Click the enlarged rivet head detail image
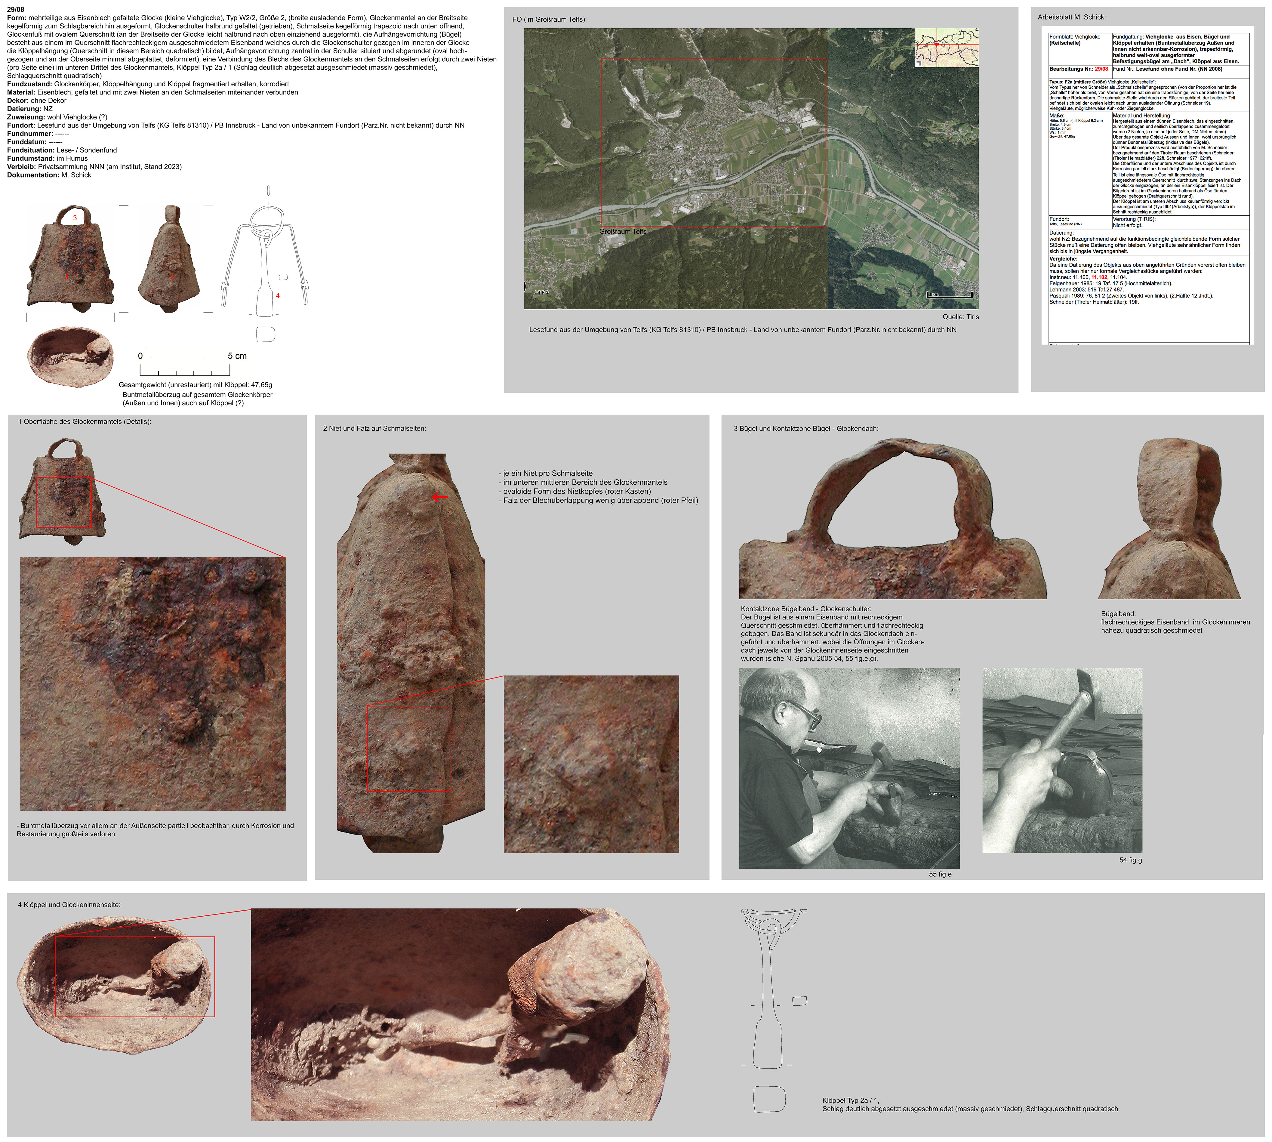Screen dimensions: 1272x1142 coord(591,764)
